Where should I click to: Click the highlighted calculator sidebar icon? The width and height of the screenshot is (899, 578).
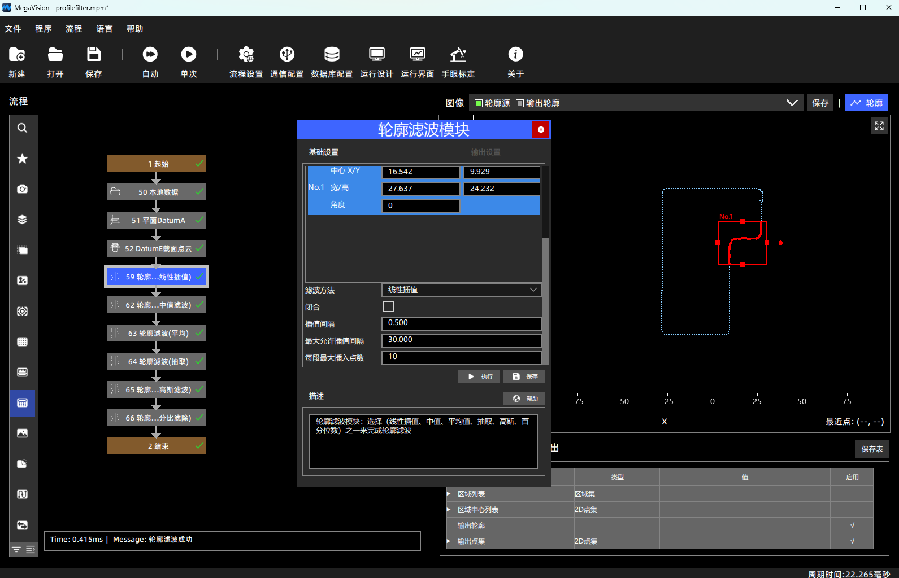tap(22, 403)
